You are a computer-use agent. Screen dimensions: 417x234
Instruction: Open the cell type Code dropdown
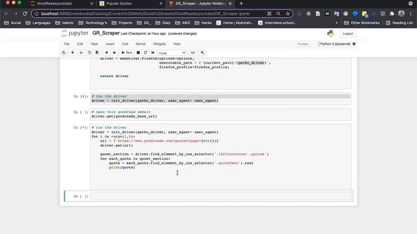click(172, 53)
